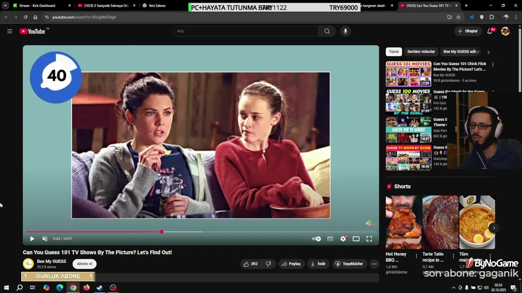This screenshot has width=522, height=293.
Task: Click the Oluştur create button
Action: click(467, 31)
